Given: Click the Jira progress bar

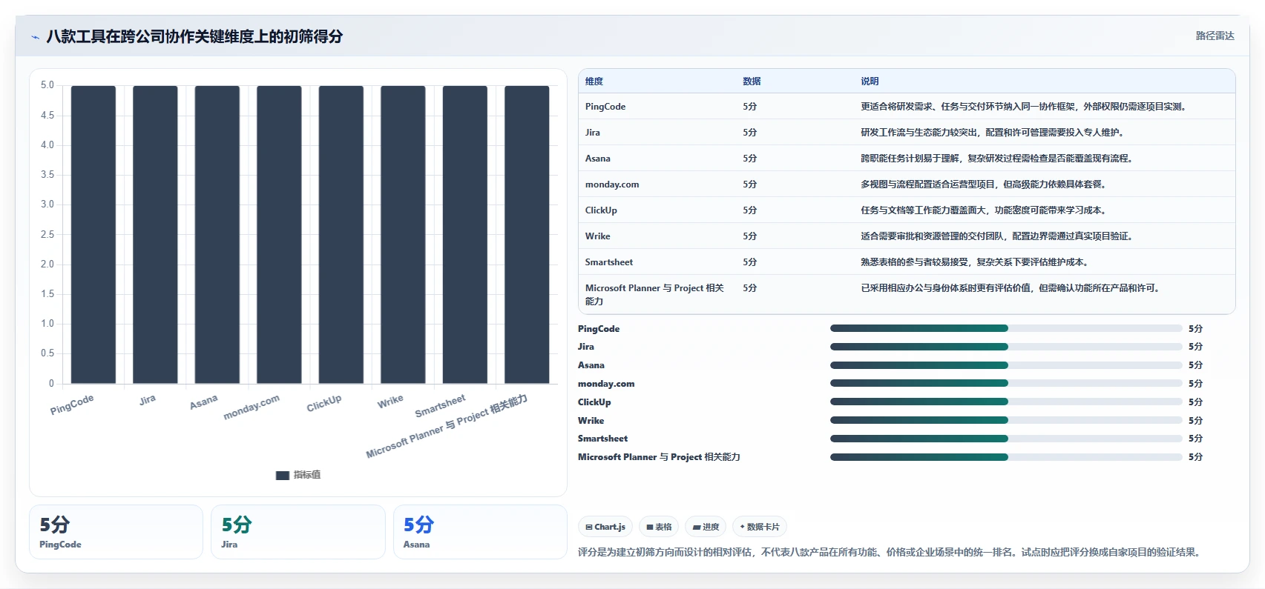Looking at the screenshot, I should pyautogui.click(x=1006, y=347).
